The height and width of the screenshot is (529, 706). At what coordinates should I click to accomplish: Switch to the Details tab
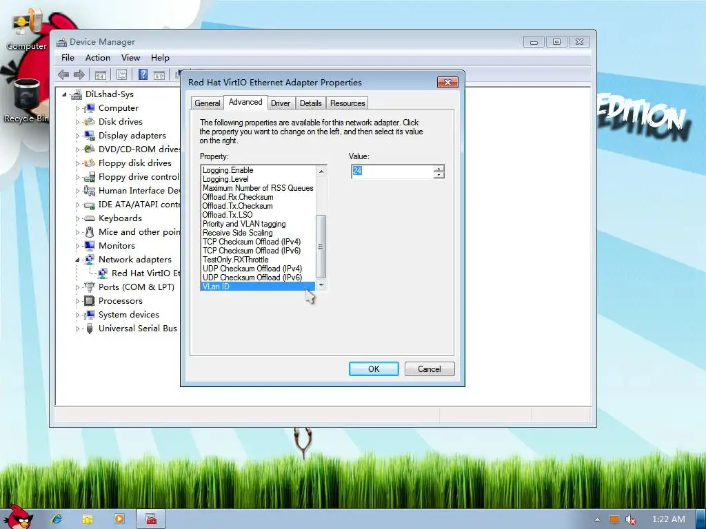click(311, 103)
